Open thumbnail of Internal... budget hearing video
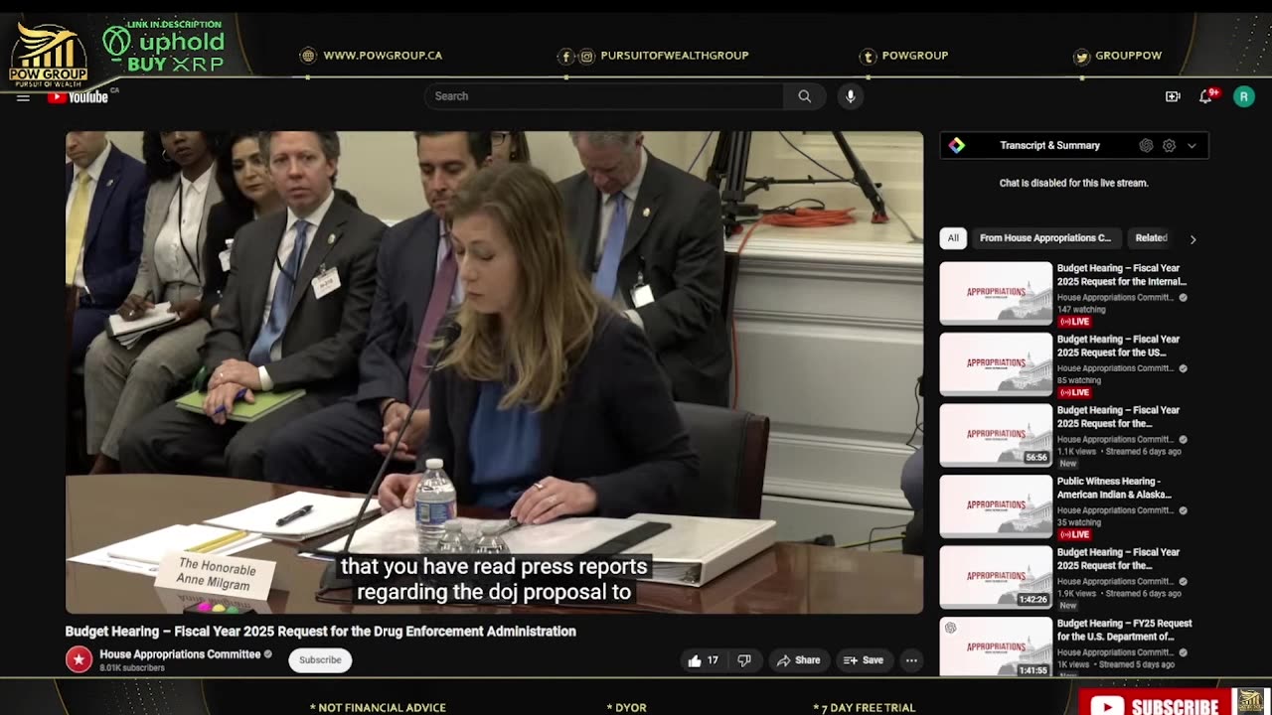Viewport: 1272px width, 715px height. 996,293
